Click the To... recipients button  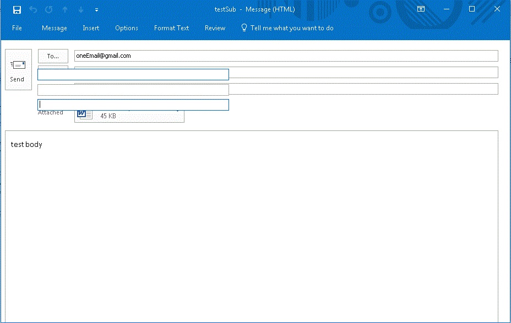pos(53,56)
